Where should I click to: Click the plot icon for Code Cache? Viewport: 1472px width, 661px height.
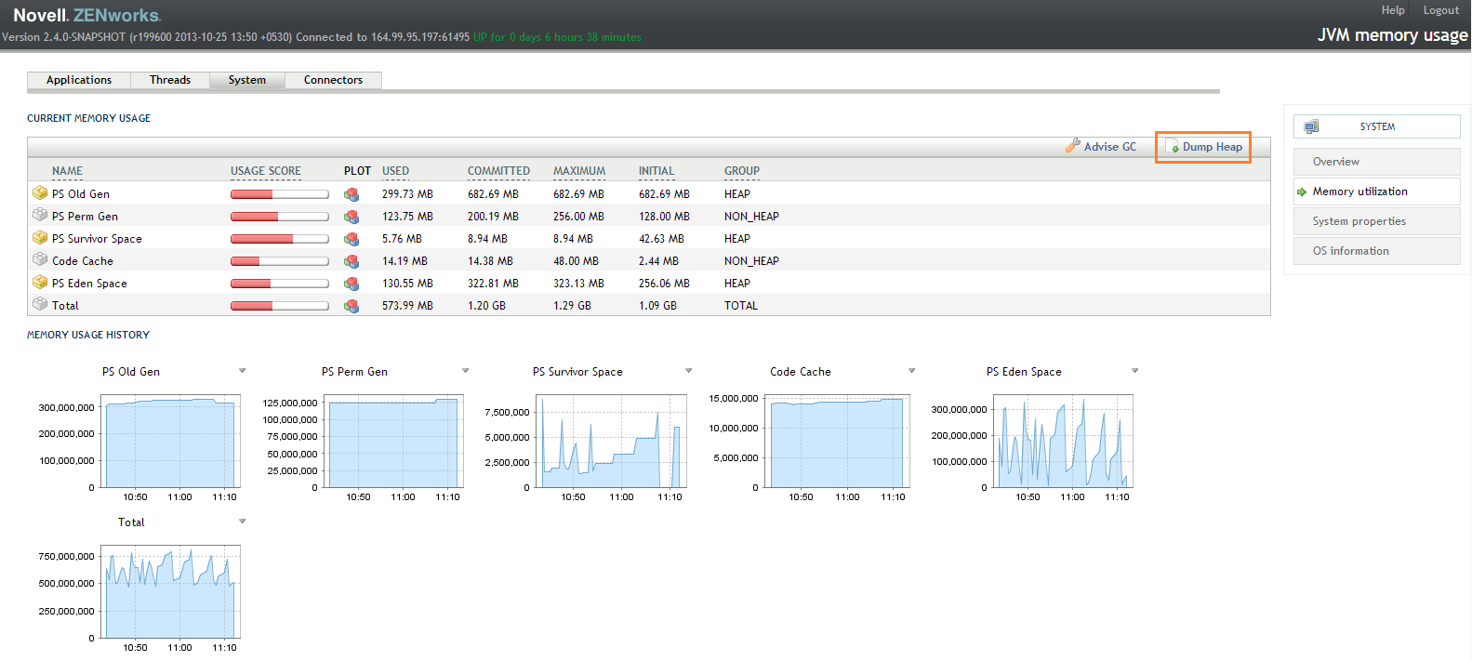(x=351, y=261)
